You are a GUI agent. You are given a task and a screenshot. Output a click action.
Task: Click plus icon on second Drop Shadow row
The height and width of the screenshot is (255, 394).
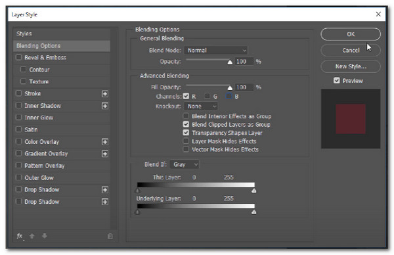pyautogui.click(x=105, y=202)
